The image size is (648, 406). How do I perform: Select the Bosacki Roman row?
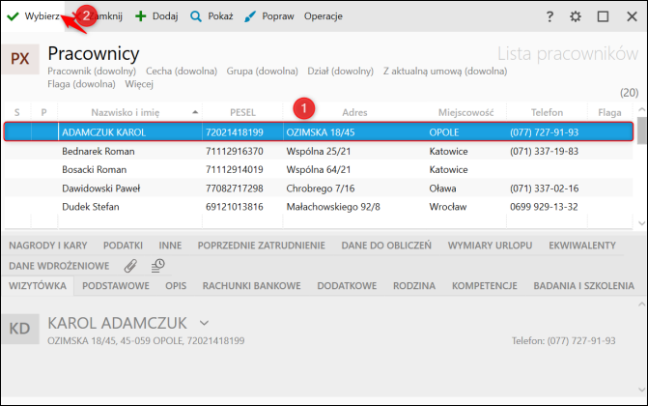click(319, 170)
